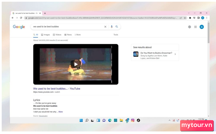Switch to the Videos tab
Viewport: 216px width, 134px height.
point(57,35)
